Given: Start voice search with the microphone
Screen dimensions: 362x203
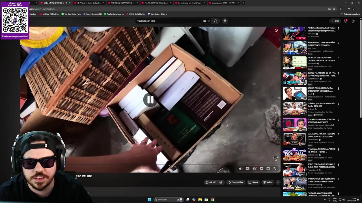Looking at the screenshot, I should (225, 21).
